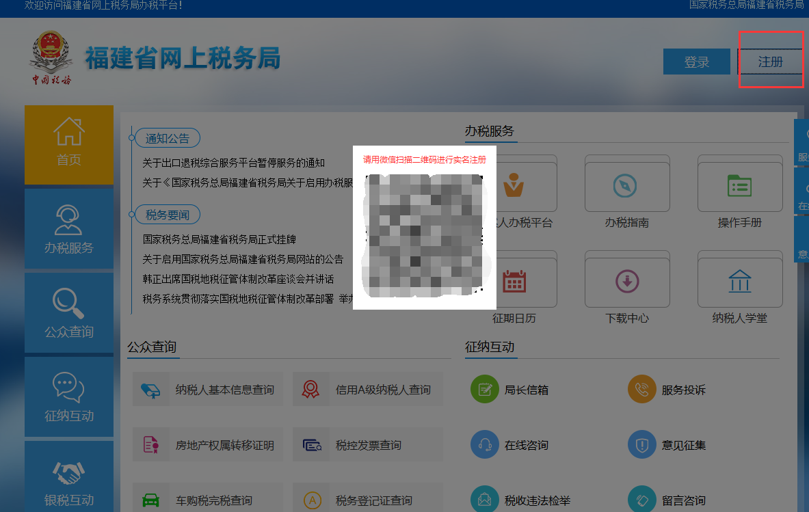Click the 局长信箱 label

pos(527,390)
